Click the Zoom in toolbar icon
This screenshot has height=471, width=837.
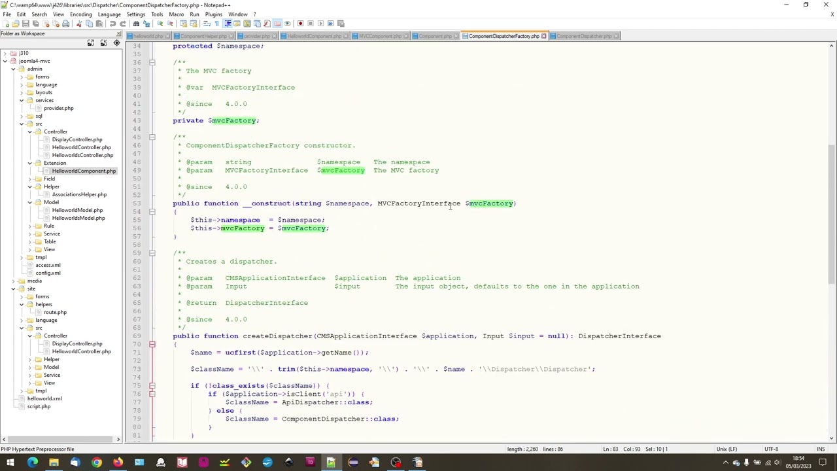160,24
